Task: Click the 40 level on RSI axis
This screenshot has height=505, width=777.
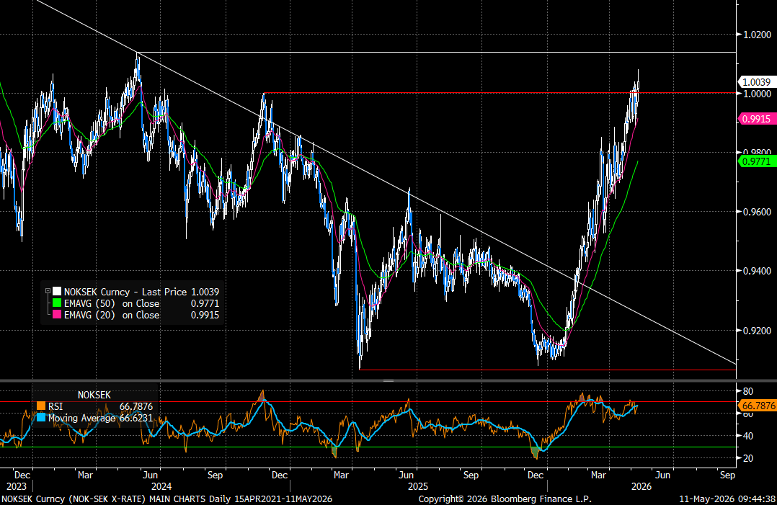Action: click(x=748, y=436)
